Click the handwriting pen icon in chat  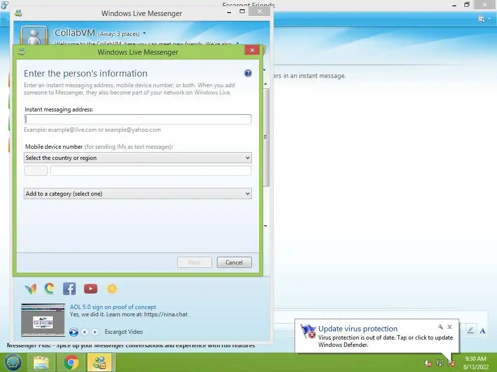(470, 331)
